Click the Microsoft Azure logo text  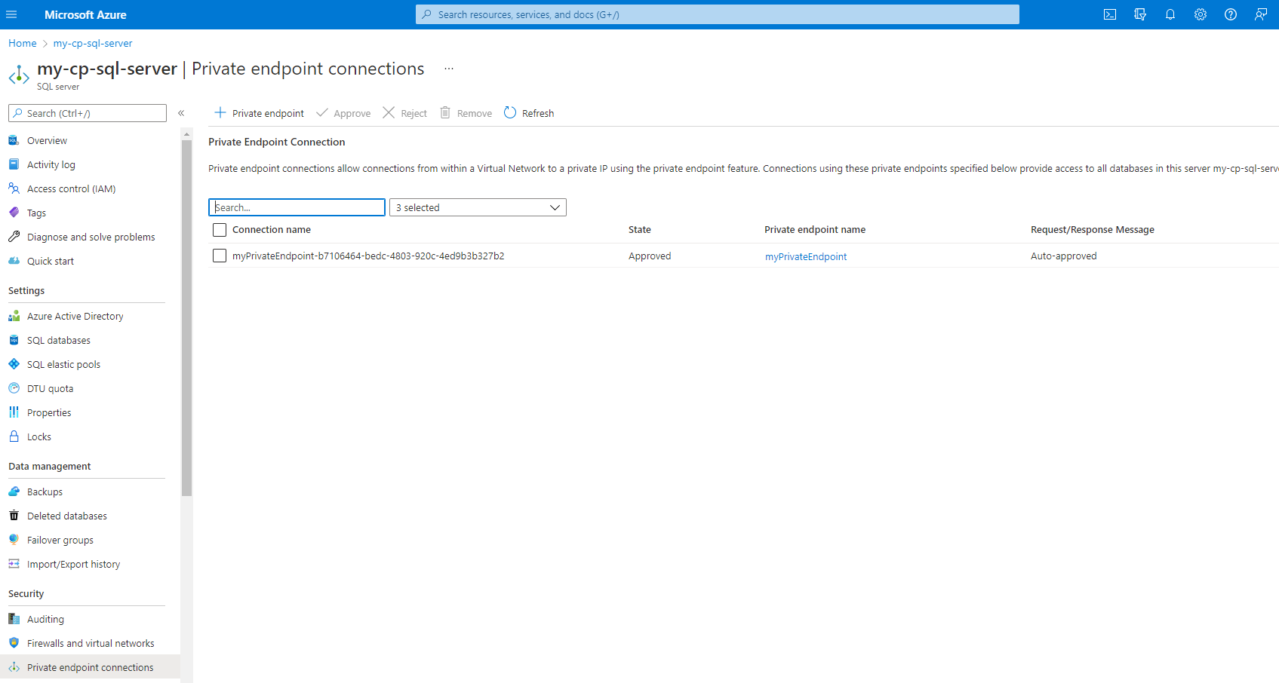[x=85, y=14]
